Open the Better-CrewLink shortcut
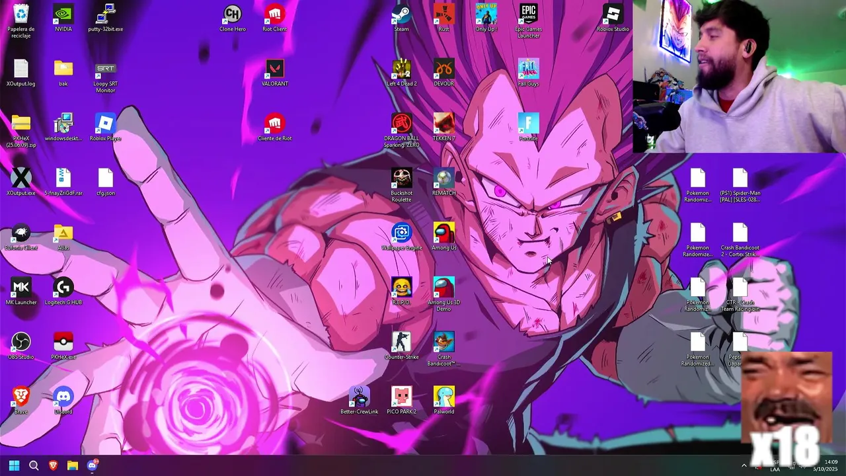 (360, 401)
